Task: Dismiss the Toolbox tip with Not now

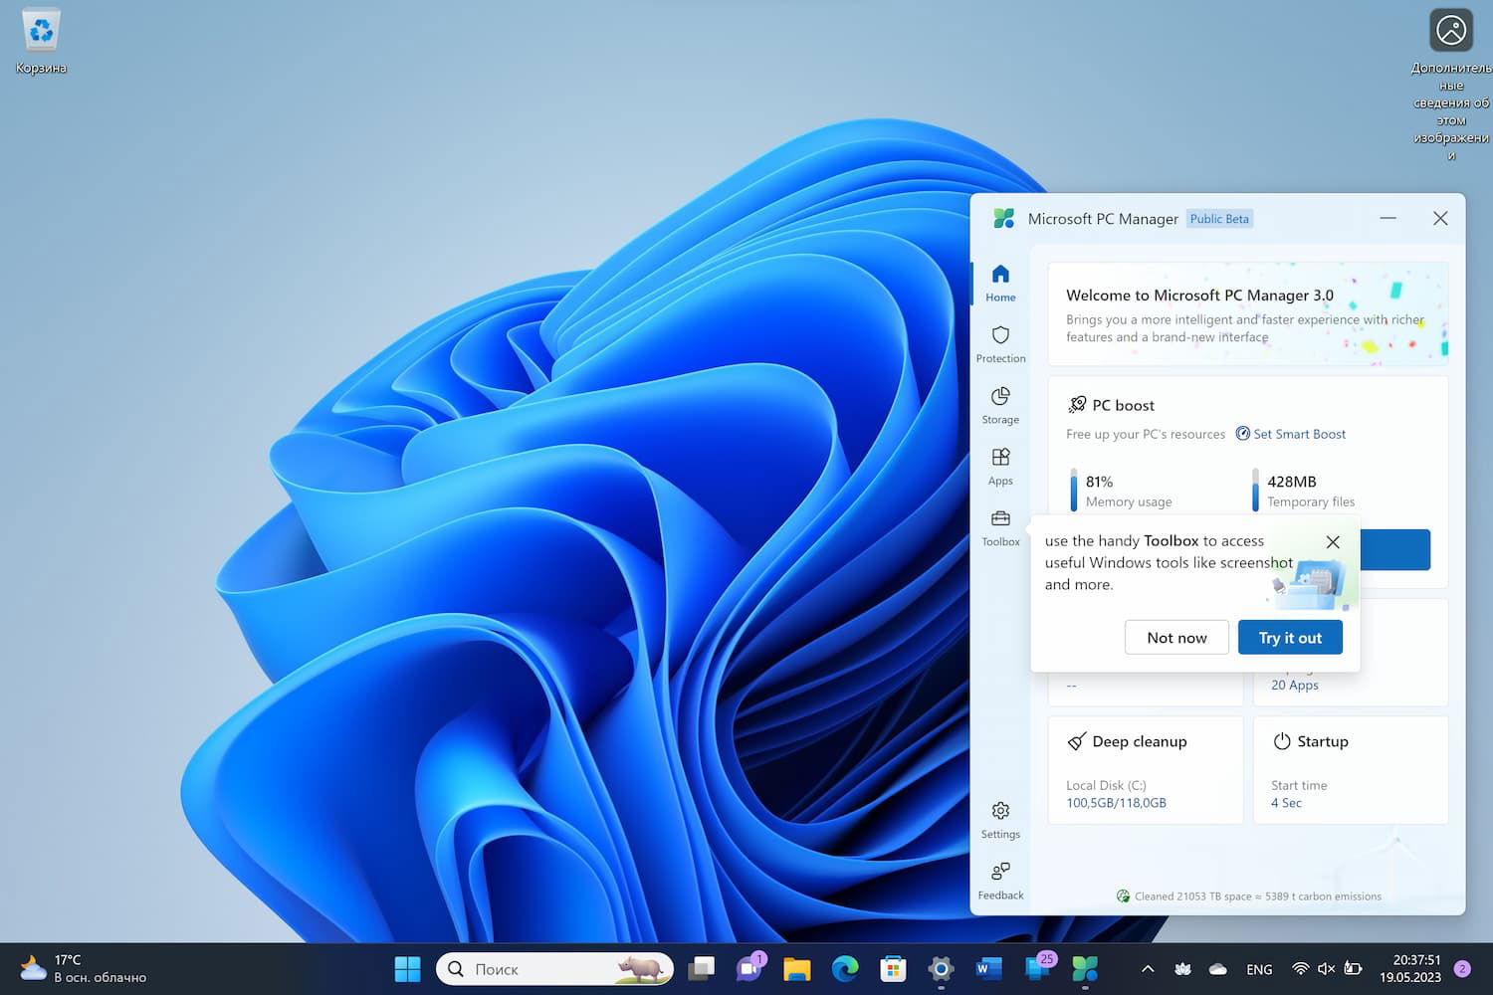Action: coord(1176,638)
